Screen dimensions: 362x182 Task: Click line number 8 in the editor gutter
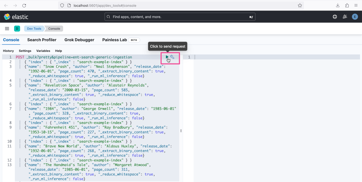[x=11, y=123]
